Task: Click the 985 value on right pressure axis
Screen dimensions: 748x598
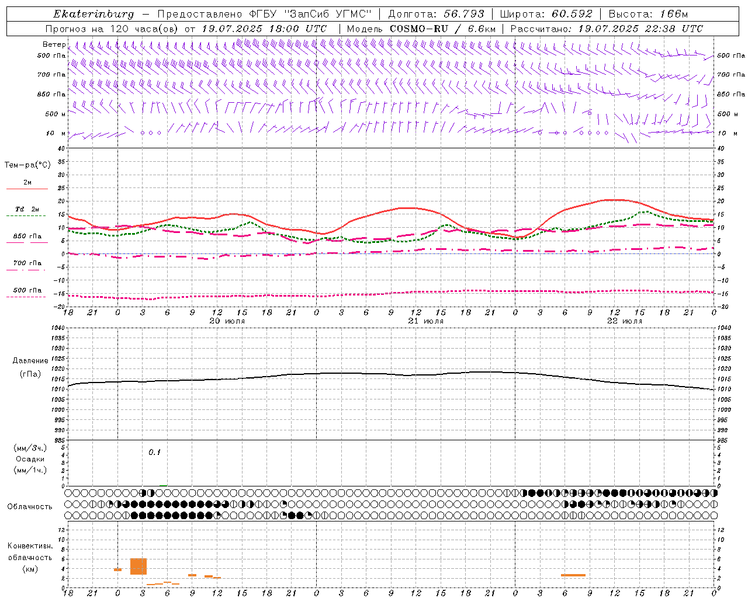Action: click(723, 440)
